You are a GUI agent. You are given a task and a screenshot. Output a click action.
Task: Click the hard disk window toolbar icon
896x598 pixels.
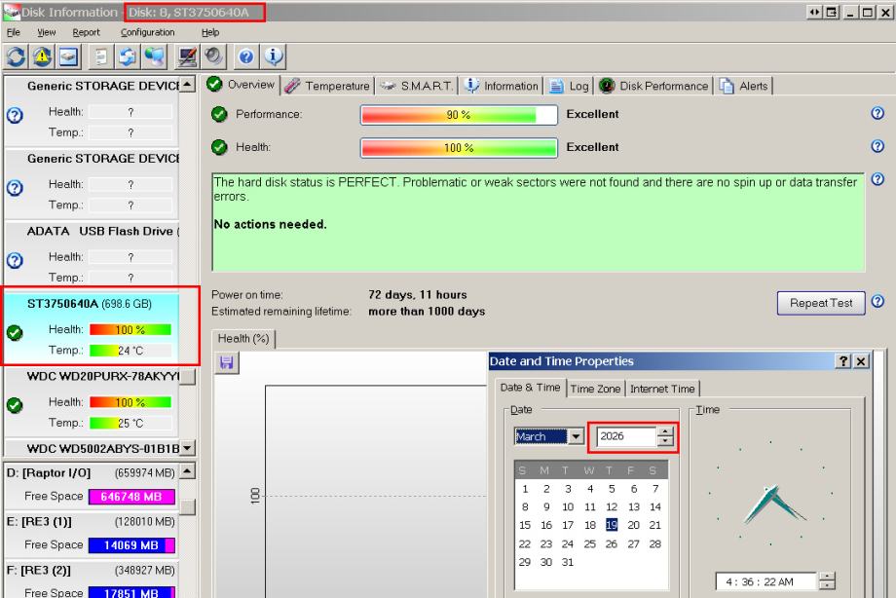coord(68,56)
